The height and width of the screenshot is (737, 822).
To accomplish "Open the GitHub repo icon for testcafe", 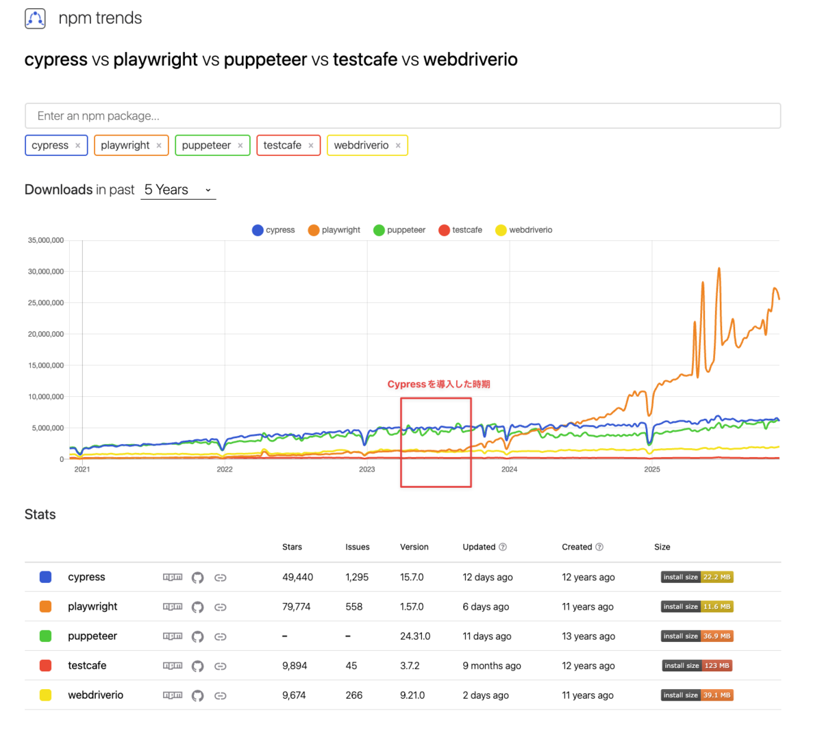I will (198, 666).
